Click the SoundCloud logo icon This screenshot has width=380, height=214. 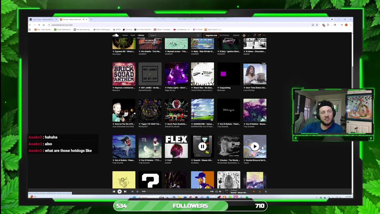115,35
